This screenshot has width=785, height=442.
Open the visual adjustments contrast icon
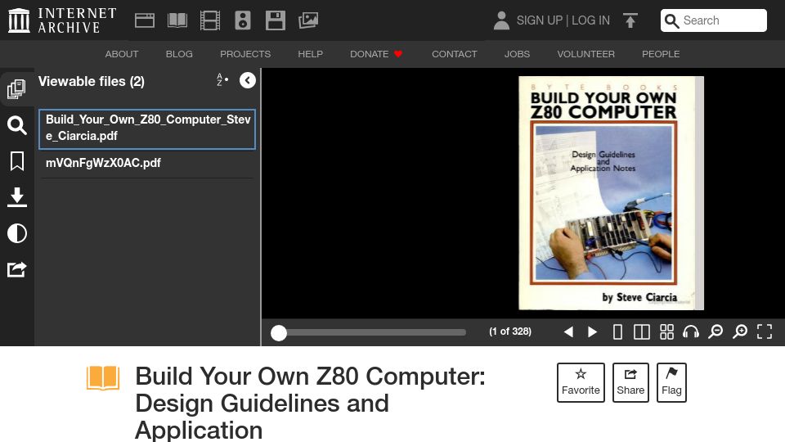click(x=16, y=233)
